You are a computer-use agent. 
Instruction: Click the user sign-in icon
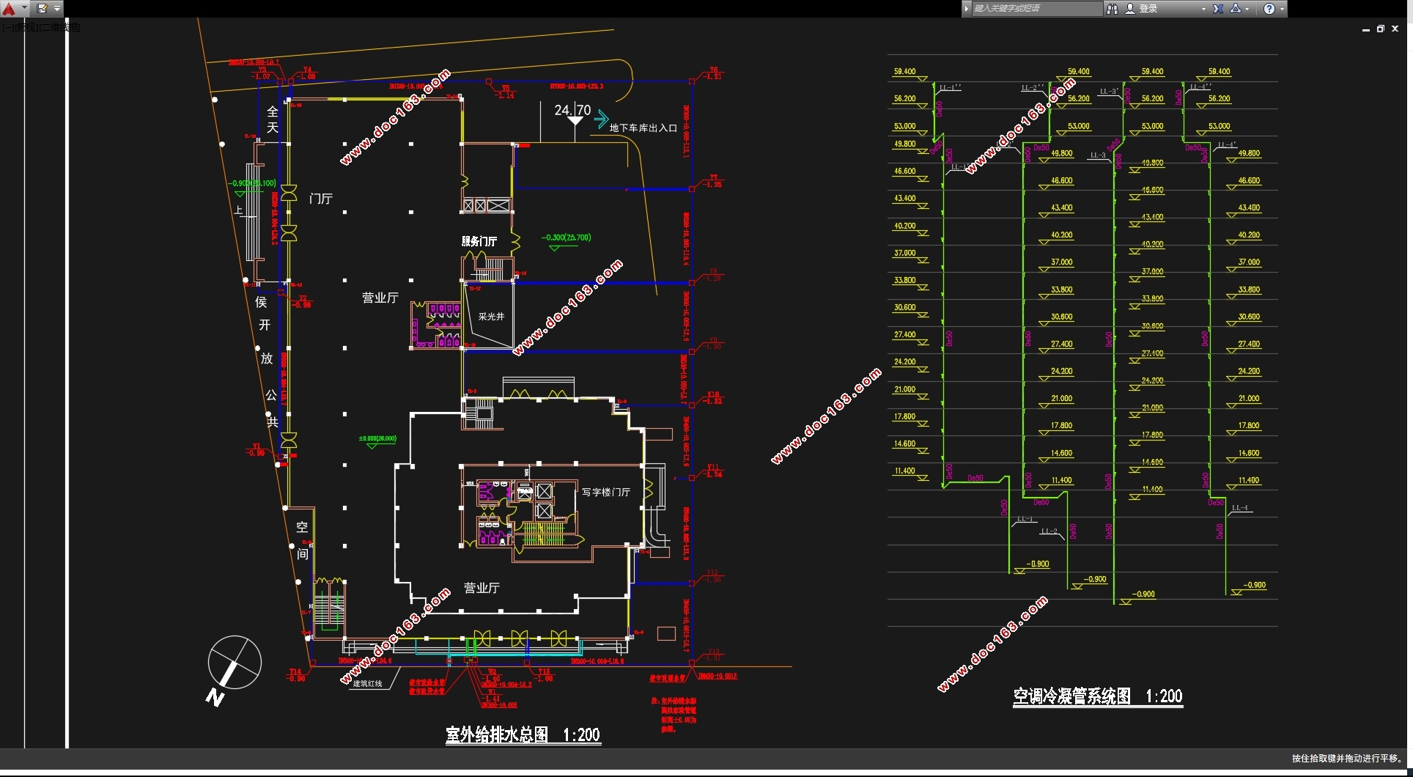point(1130,9)
